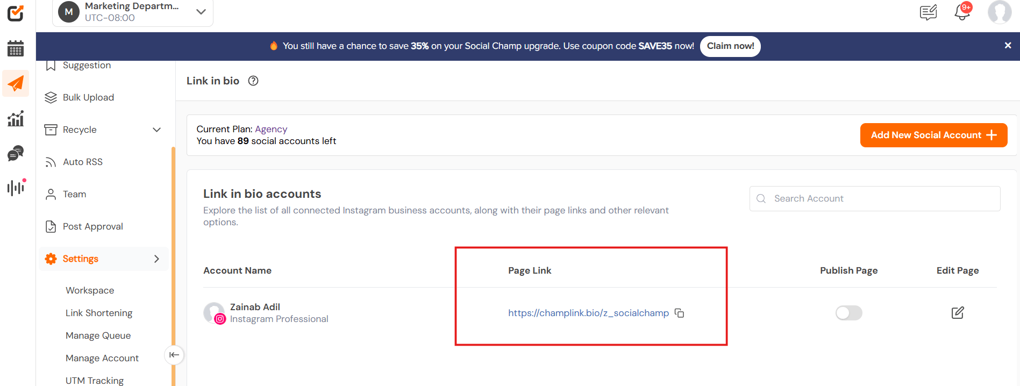Click the Account Name column header
Screen dimensions: 1020x386
[x=237, y=270]
